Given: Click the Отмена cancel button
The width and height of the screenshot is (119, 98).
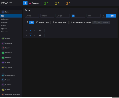Looking at the screenshot, I should coord(106,22).
